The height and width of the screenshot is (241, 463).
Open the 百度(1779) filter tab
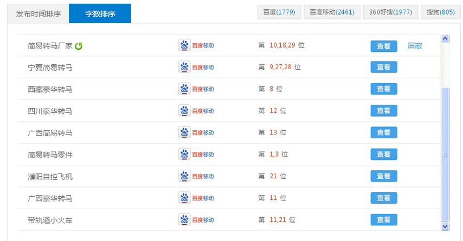[x=279, y=12]
